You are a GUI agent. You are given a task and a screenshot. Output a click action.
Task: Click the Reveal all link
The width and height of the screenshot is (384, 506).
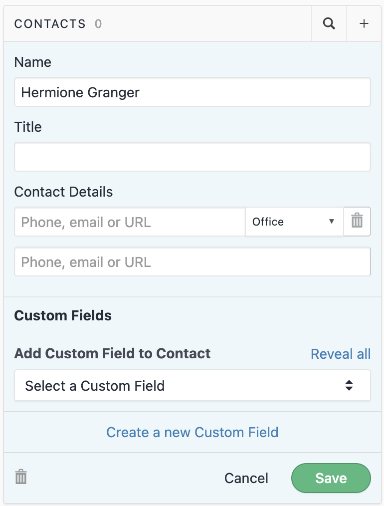pos(341,354)
